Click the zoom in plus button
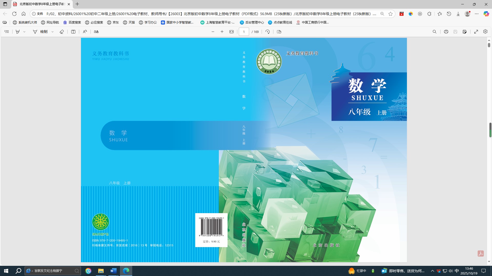The height and width of the screenshot is (276, 492). point(222,32)
